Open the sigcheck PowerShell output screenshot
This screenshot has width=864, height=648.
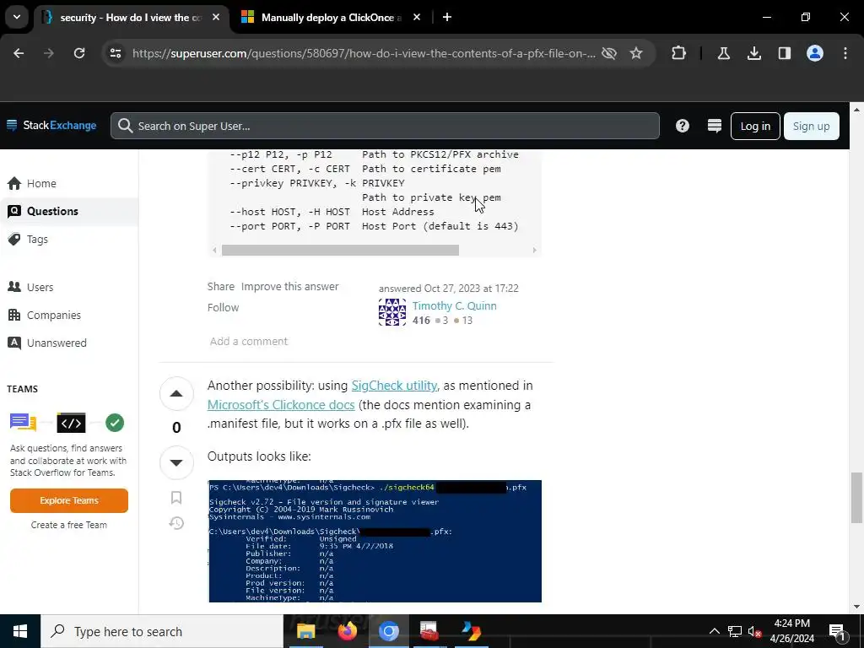[375, 541]
